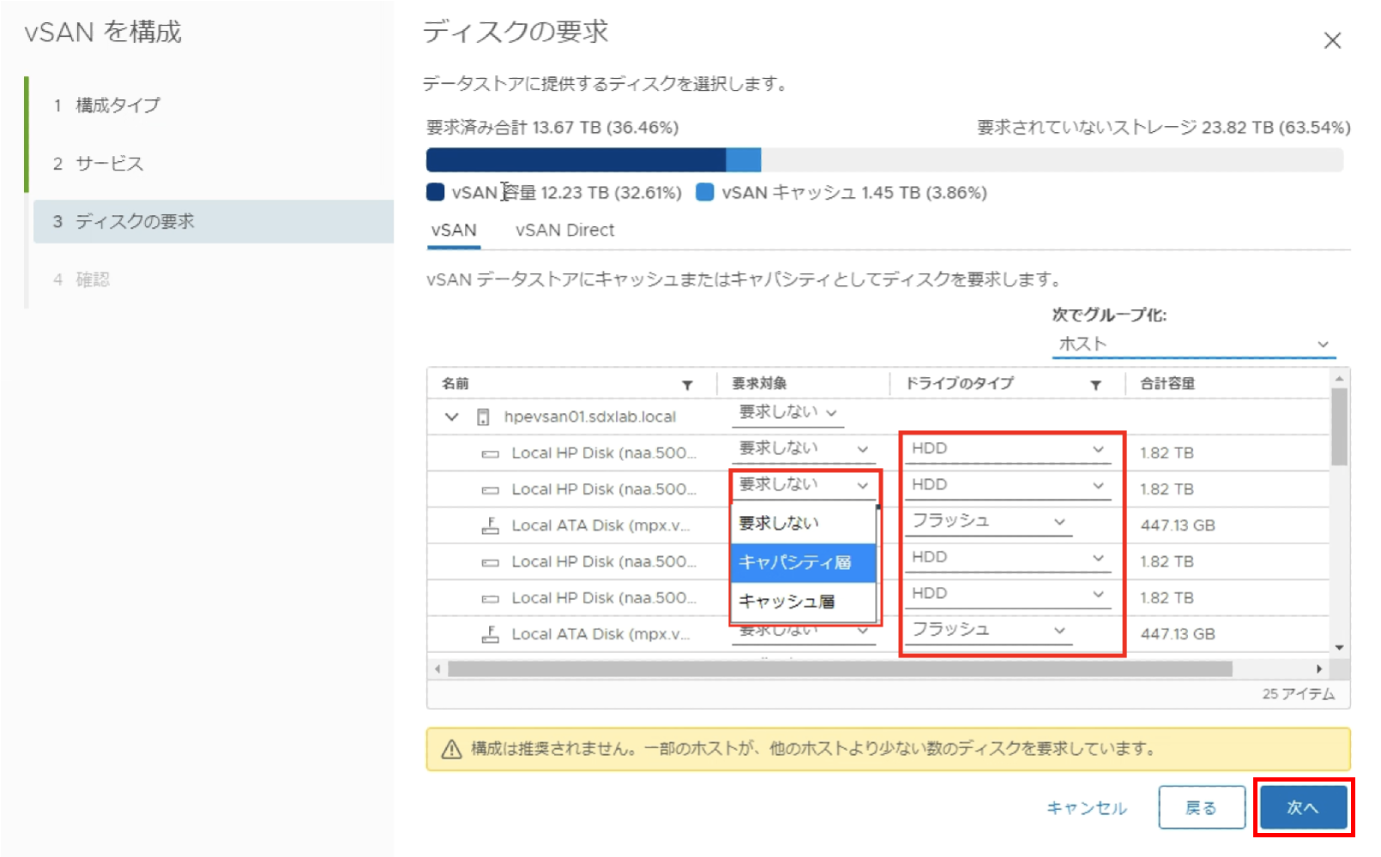Click the first Local ATA Disk (mpx.v... name
Viewport: 1381px width, 857px height.
click(x=600, y=525)
